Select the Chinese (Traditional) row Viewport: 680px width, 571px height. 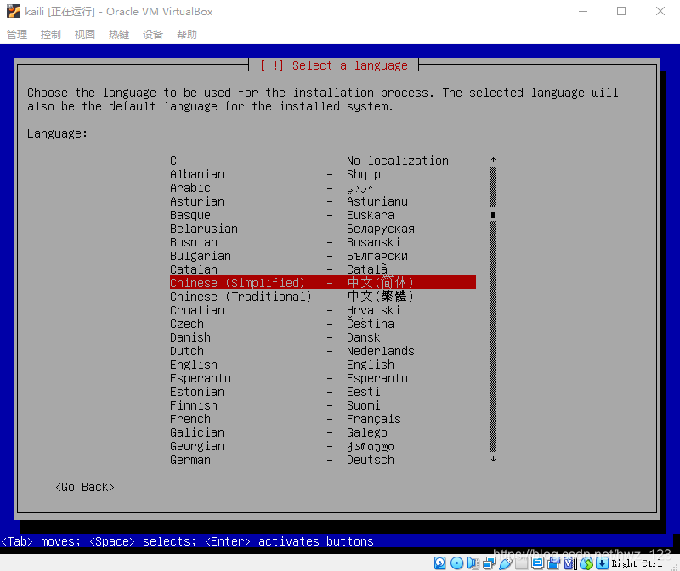tap(323, 297)
